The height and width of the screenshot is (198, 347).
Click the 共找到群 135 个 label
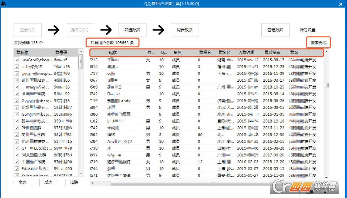click(x=29, y=43)
